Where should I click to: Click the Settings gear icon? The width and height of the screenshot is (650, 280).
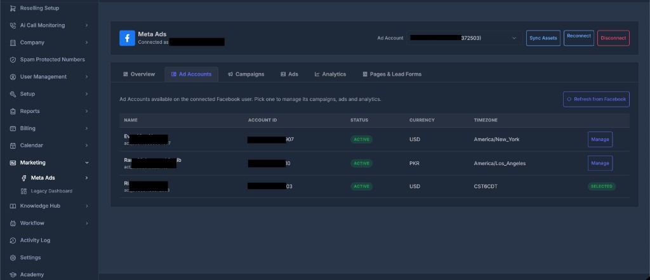[x=13, y=258]
